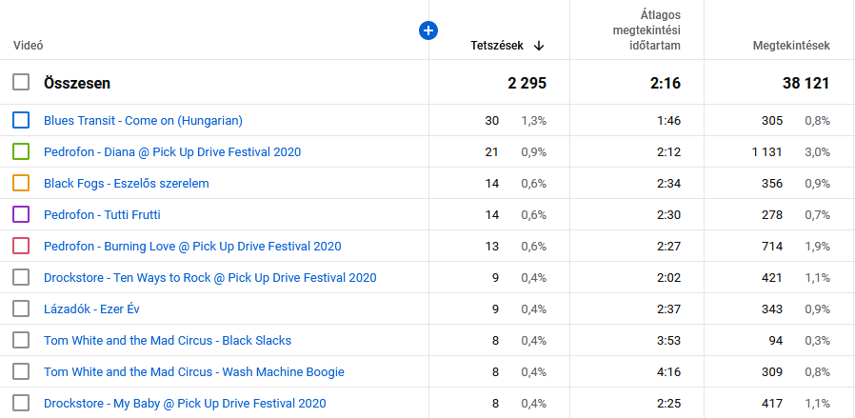
Task: Check the Wash Machine Boogie row checkbox
Action: [21, 371]
